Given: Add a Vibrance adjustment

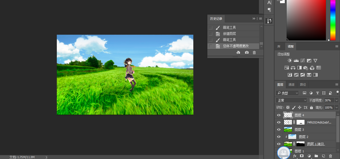Looking at the screenshot, I should [x=315, y=61].
